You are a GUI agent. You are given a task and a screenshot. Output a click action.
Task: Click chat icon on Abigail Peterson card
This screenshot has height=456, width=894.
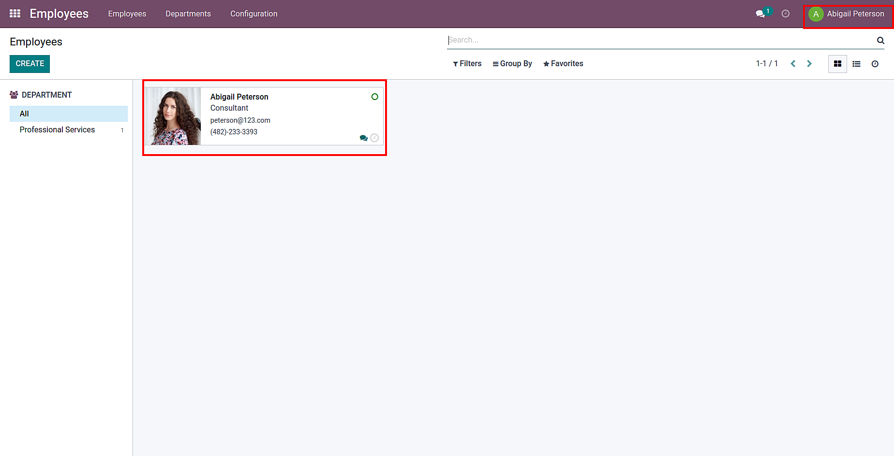[363, 138]
